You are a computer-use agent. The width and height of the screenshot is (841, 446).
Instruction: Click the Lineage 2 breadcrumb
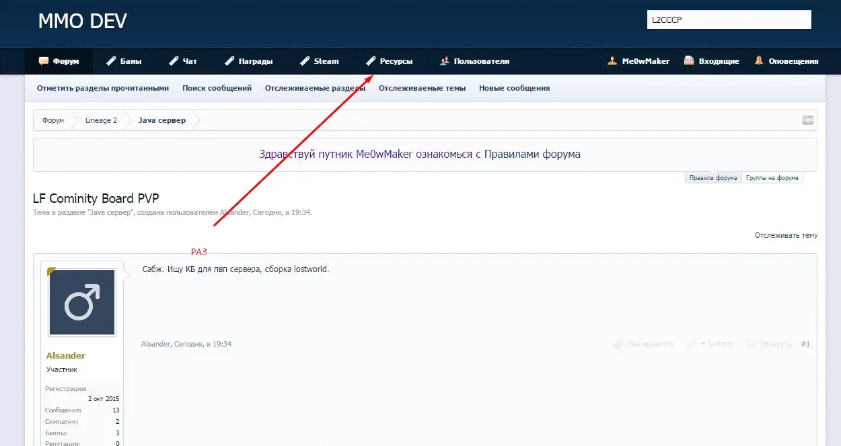(x=101, y=120)
